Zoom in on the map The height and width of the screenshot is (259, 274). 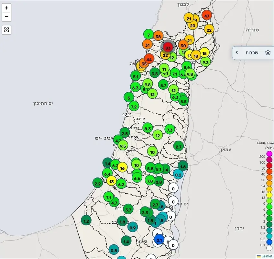pos(6,8)
